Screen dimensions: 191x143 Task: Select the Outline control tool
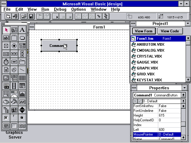tap(6, 110)
